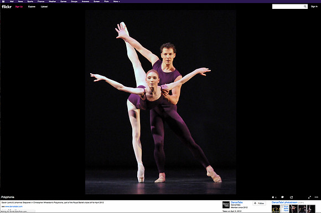Click inside the search input field
This screenshot has height=213, width=321.
(288, 7)
